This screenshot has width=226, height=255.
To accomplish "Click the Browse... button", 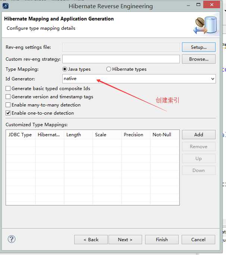I will tap(199, 59).
